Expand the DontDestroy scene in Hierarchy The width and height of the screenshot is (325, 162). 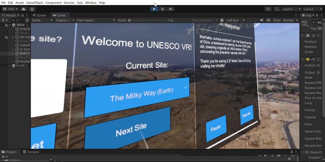point(10,65)
